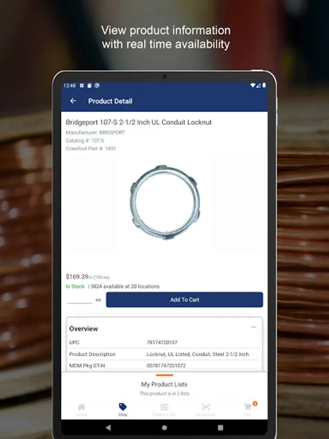Tap the orange cart badge count
Screen dimensions: 329x439
tap(255, 403)
